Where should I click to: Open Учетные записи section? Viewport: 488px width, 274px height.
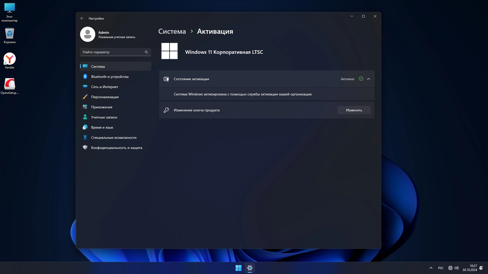point(104,117)
